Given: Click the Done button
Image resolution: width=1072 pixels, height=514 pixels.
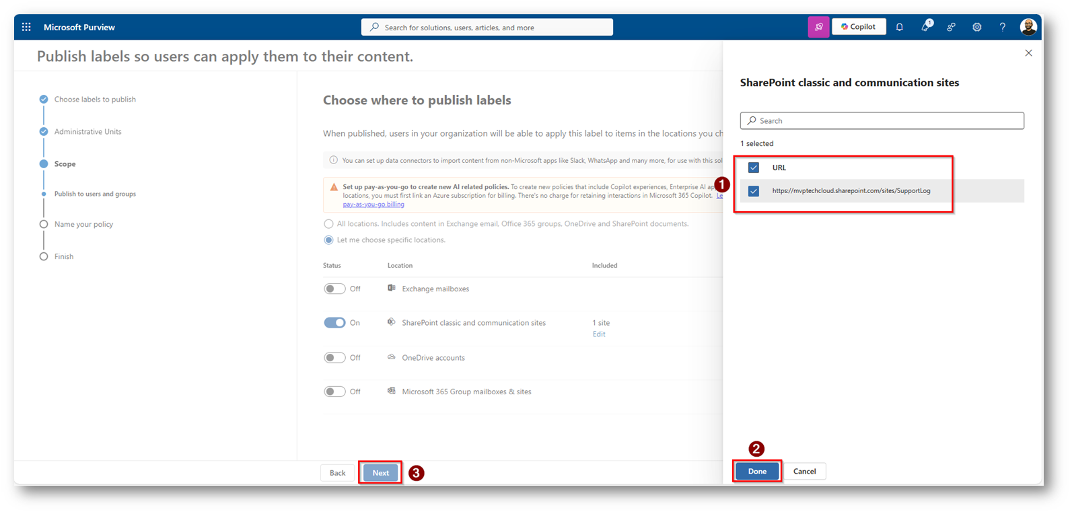Looking at the screenshot, I should coord(757,471).
